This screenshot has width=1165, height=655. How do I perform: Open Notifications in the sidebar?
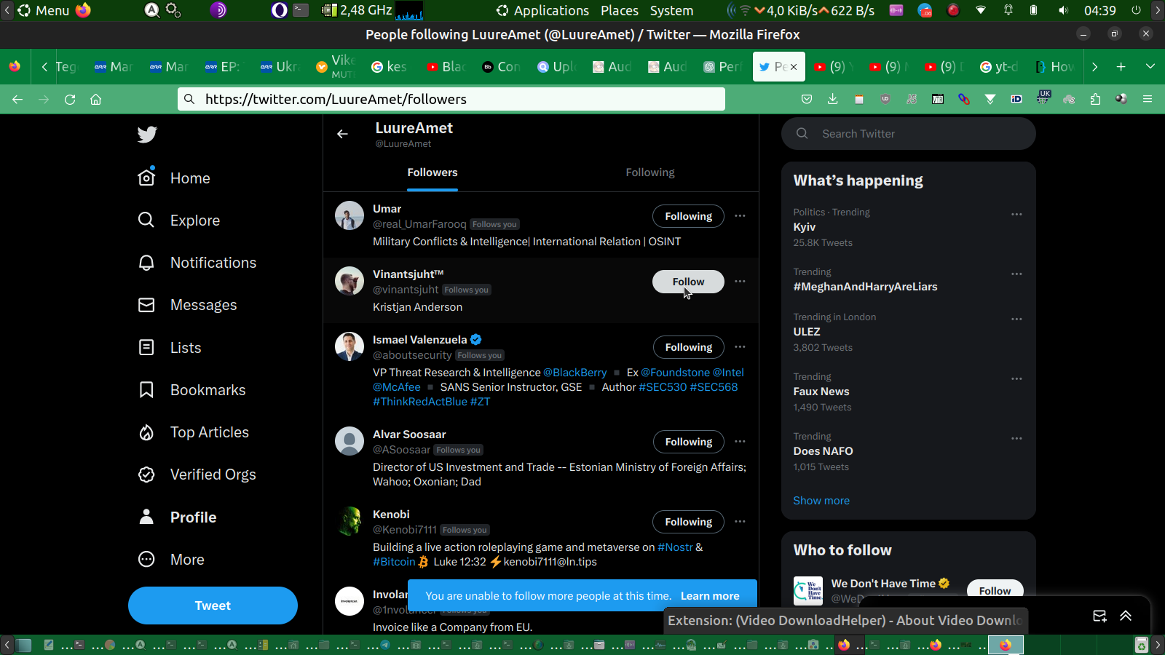pyautogui.click(x=197, y=263)
